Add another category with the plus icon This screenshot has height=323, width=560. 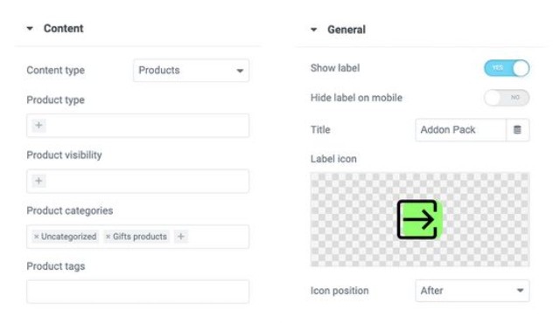[181, 237]
